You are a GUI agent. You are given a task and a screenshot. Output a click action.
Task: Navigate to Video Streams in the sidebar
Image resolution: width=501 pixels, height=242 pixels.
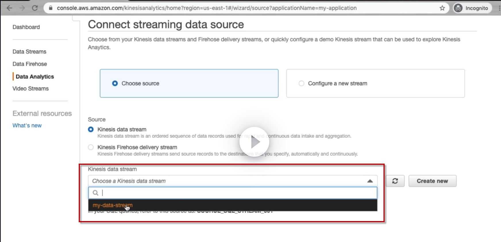click(30, 89)
